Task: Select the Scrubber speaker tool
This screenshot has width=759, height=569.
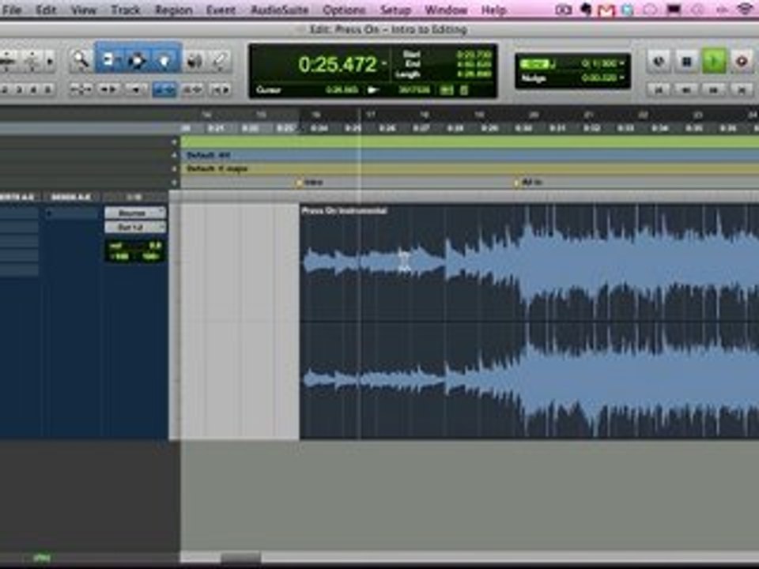Action: (x=194, y=60)
